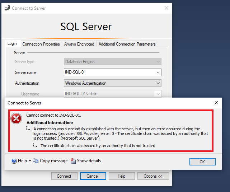Click the Authentication label
The image size is (230, 192).
28,83
